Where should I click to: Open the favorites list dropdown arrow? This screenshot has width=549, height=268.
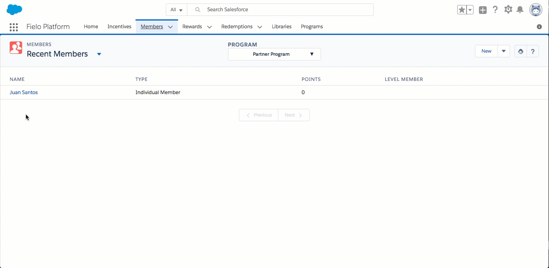[x=470, y=10]
